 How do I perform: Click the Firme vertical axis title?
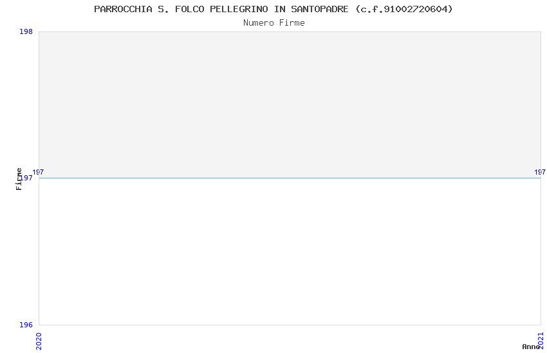(x=19, y=179)
